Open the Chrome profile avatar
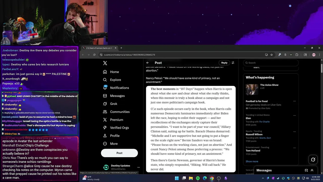This screenshot has height=182, width=323. pyautogui.click(x=314, y=55)
